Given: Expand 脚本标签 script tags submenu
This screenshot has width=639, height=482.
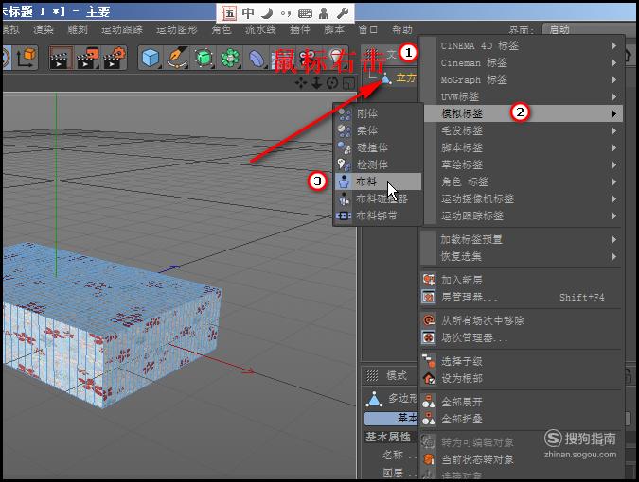Looking at the screenshot, I should click(522, 147).
